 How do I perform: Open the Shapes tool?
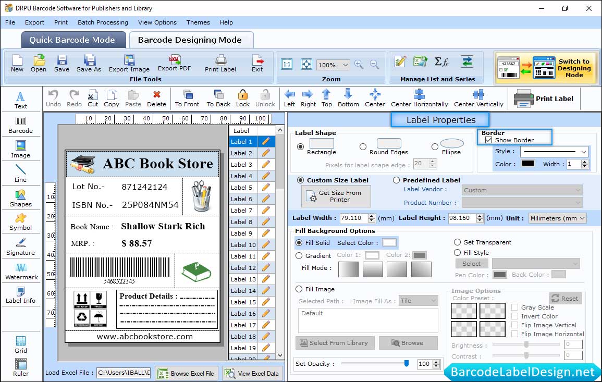[x=21, y=198]
